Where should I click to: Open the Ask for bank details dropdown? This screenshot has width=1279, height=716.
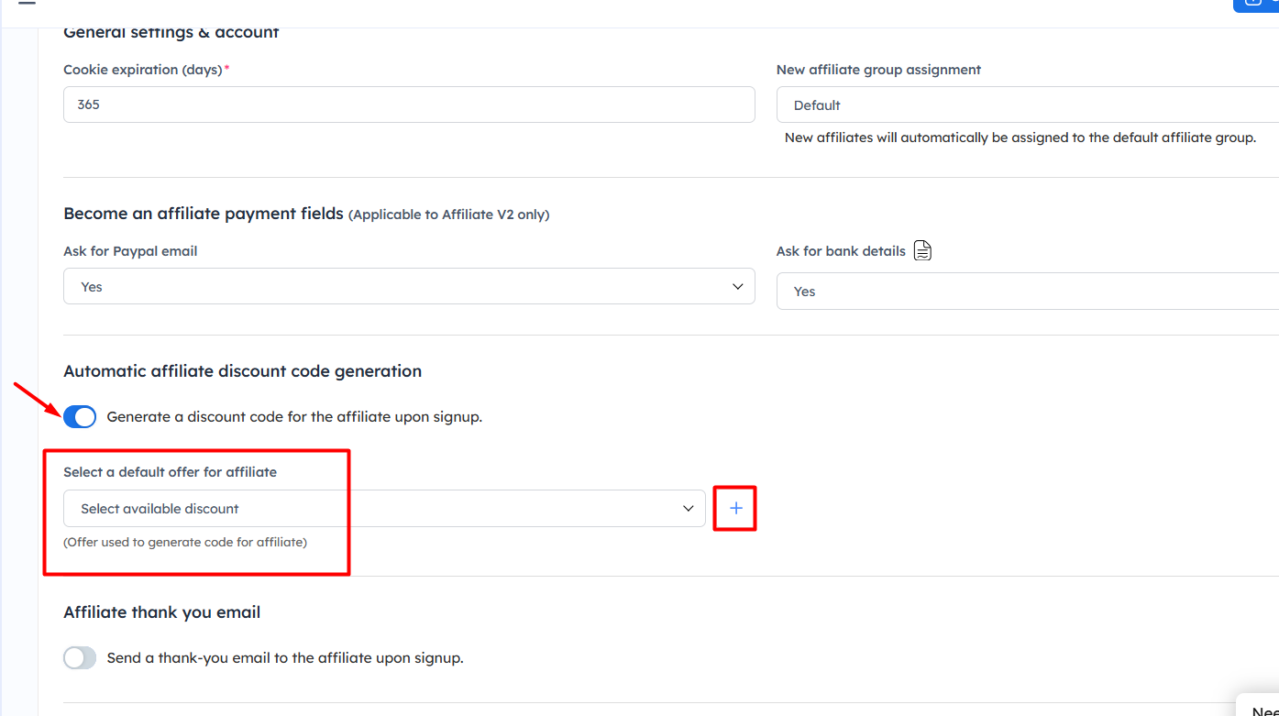pos(1027,292)
